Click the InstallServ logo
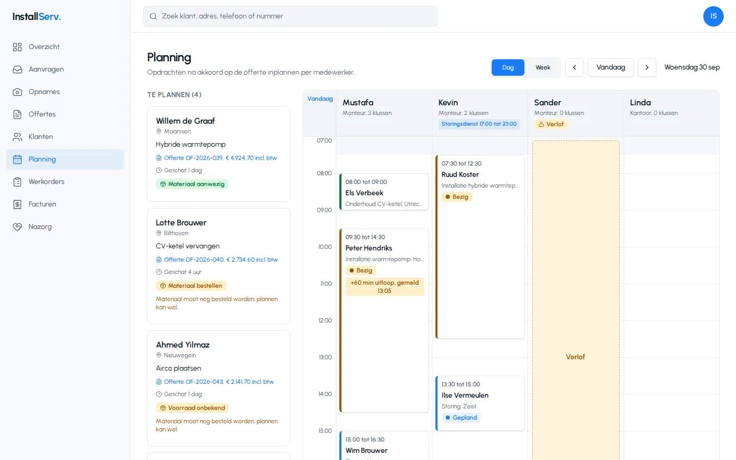 pyautogui.click(x=37, y=16)
